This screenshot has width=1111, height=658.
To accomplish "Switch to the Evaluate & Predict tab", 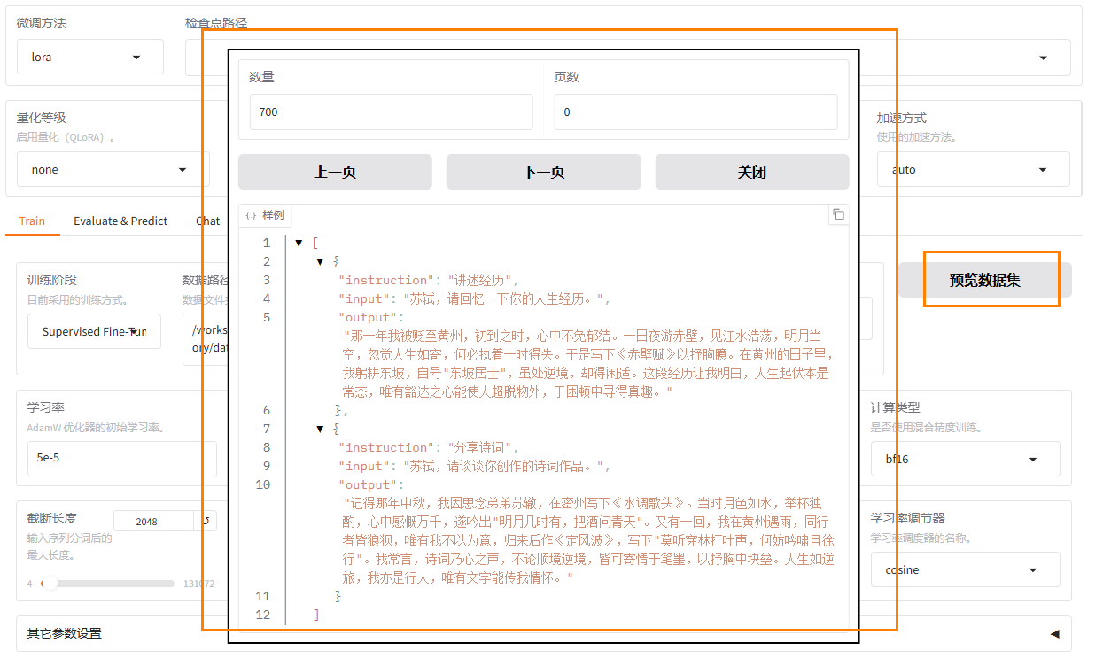I will [x=120, y=221].
